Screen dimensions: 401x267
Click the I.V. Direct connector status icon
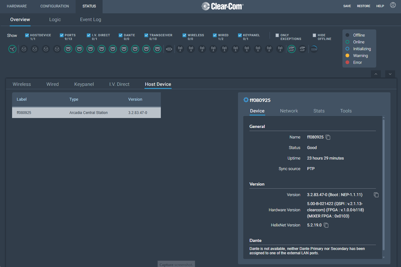click(169, 49)
